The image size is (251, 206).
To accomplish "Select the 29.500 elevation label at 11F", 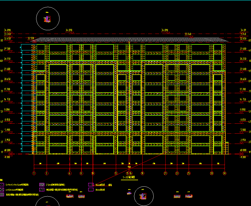I will pyautogui.click(x=7, y=49).
